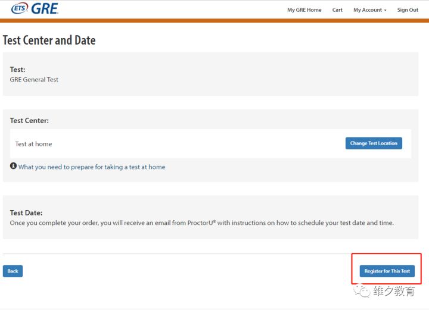
Task: Click the ProctorU scheduling instructions text
Action: point(202,223)
